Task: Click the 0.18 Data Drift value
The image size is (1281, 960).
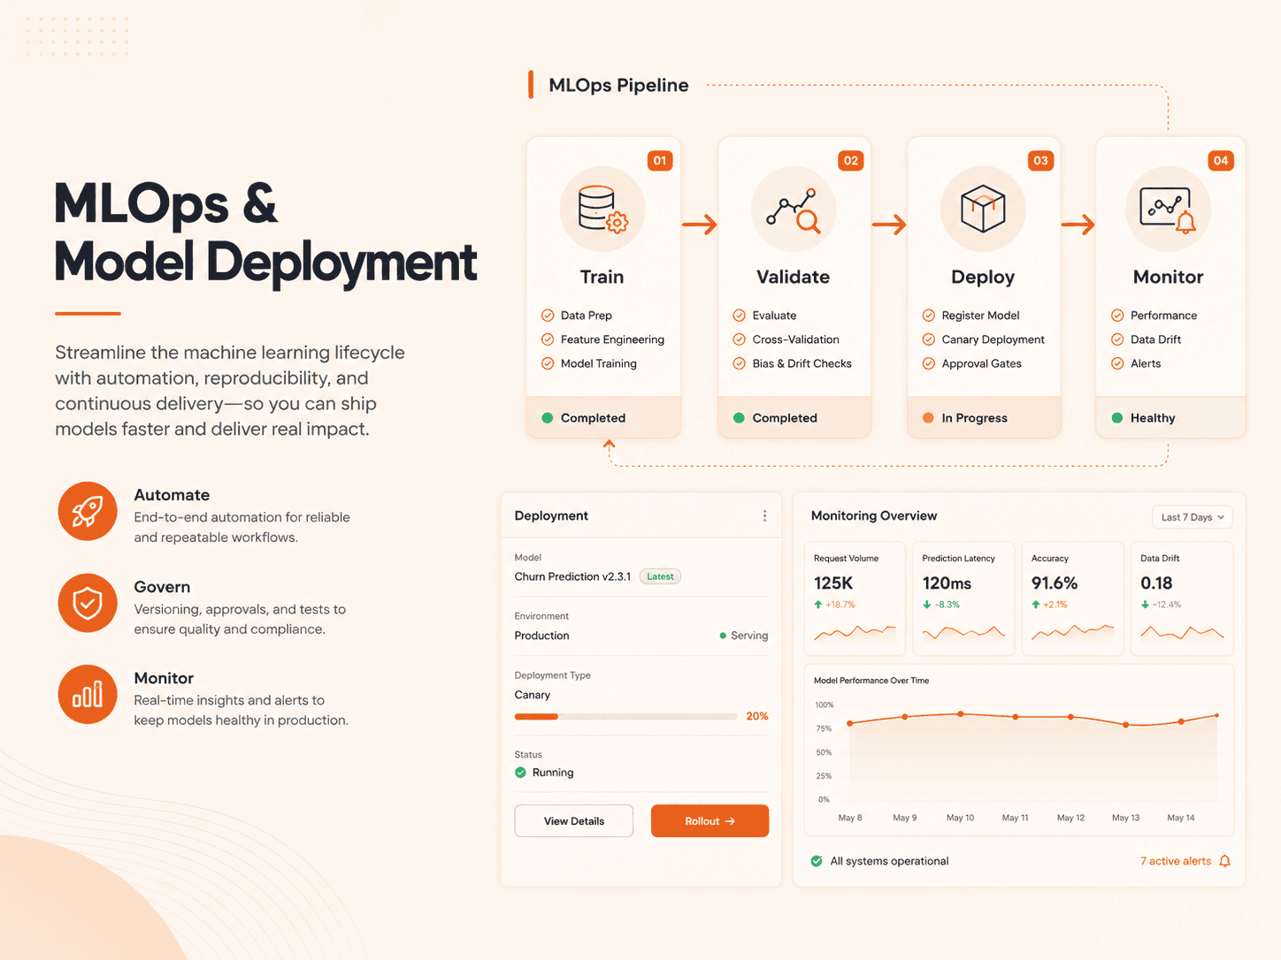Action: tap(1156, 583)
